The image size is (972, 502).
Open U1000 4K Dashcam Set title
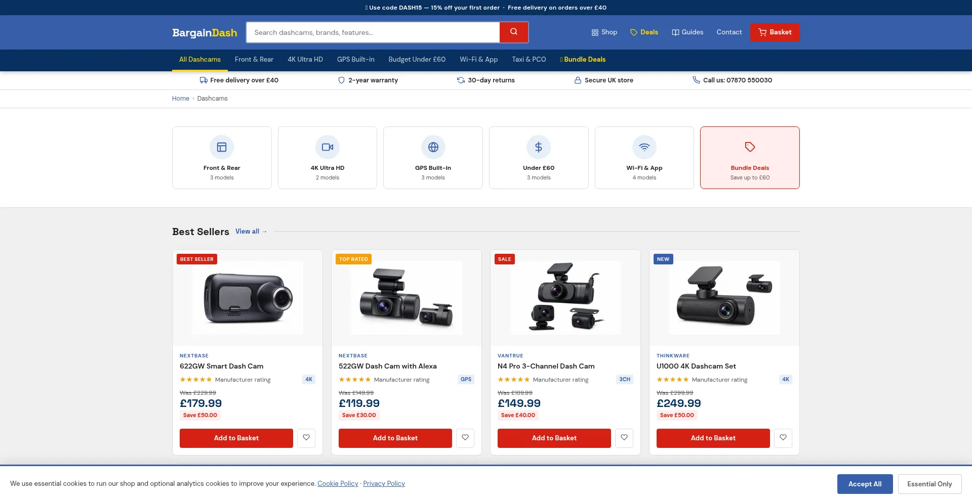point(696,367)
